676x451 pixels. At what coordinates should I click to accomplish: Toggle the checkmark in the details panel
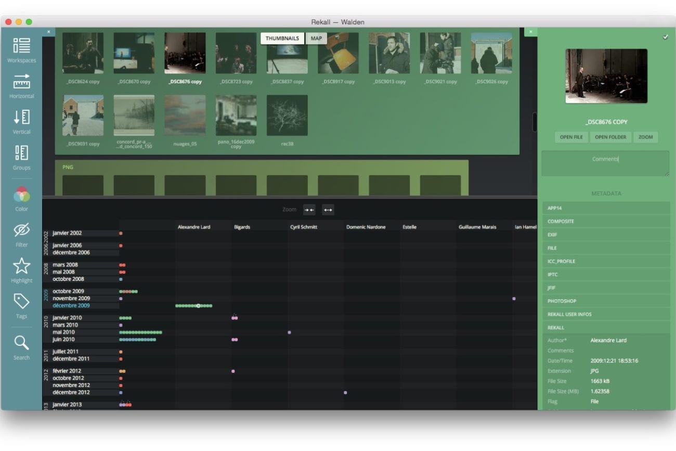point(666,37)
